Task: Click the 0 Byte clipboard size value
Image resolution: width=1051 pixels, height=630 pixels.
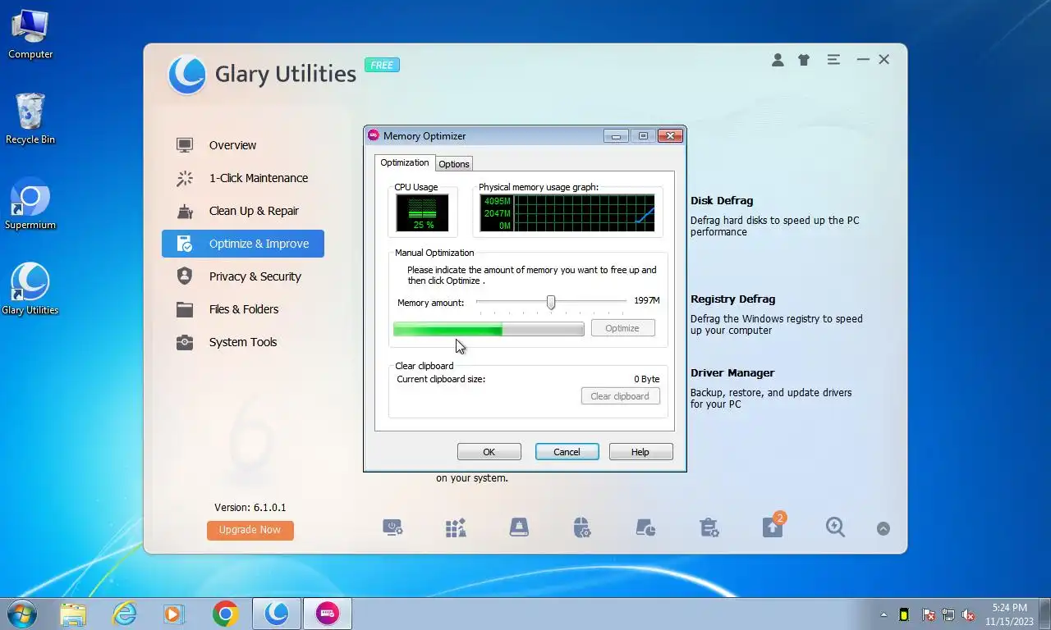Action: pos(647,379)
